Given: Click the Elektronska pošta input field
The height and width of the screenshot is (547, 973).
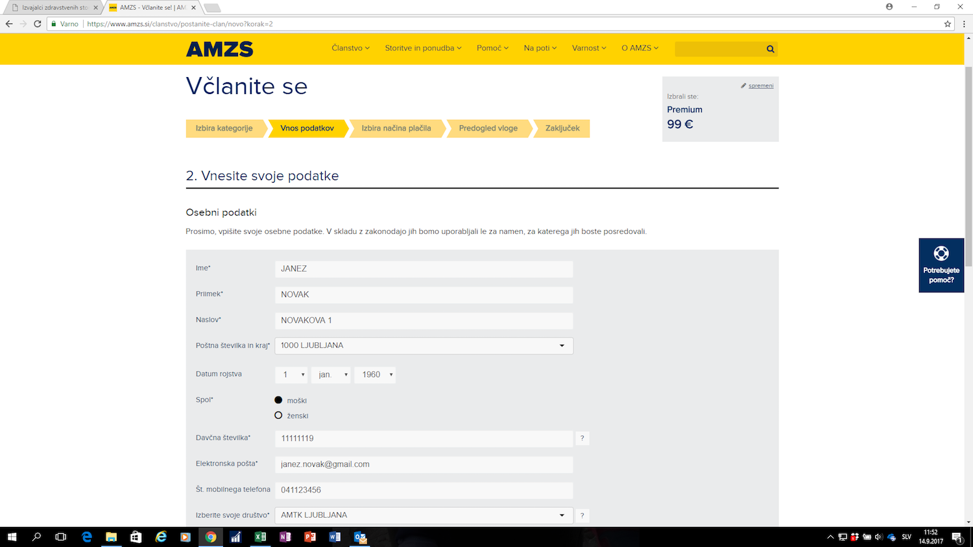Looking at the screenshot, I should pos(424,465).
